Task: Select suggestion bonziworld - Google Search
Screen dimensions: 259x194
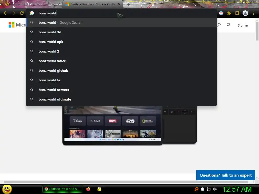Action: [121, 22]
